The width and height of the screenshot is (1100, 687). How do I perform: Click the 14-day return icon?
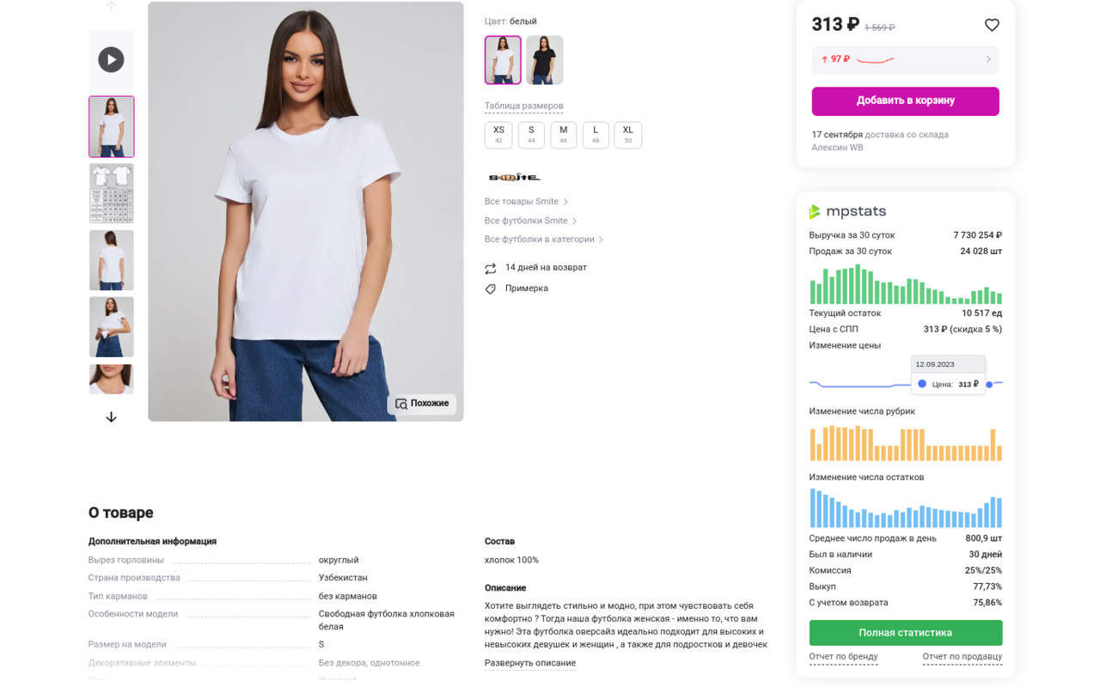(x=491, y=268)
